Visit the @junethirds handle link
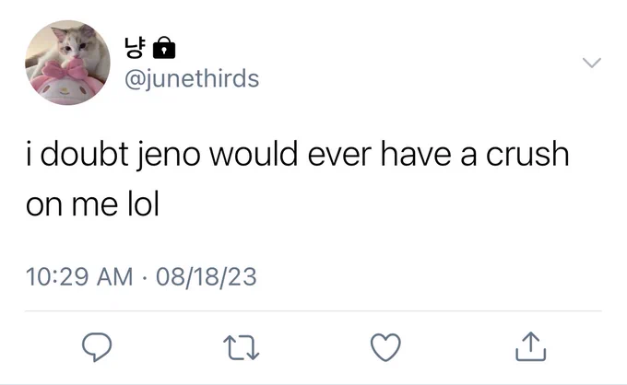Screen dimensions: 627x385 (192, 78)
